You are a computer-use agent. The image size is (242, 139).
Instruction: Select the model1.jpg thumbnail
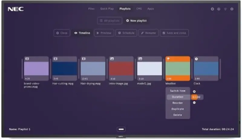[x=149, y=69]
